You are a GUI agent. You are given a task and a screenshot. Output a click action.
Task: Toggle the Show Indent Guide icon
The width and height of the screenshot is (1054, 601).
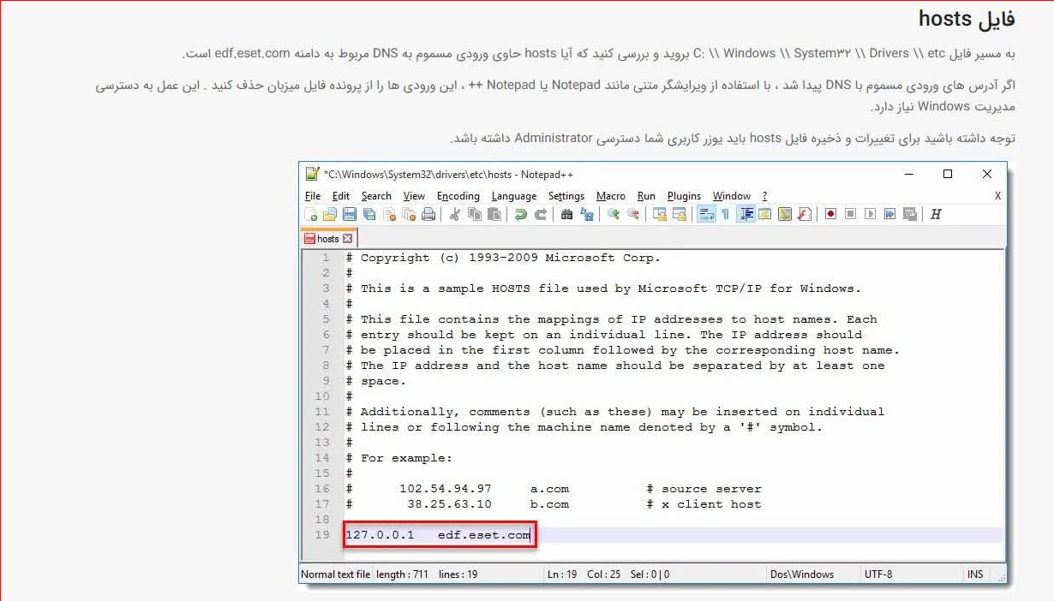pos(745,214)
